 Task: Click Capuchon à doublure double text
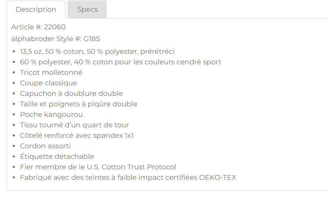point(71,94)
